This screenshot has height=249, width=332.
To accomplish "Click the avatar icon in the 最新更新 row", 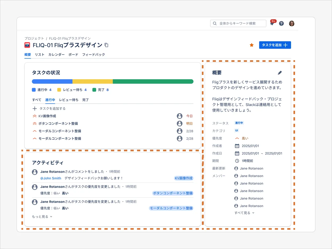I will point(236,168).
